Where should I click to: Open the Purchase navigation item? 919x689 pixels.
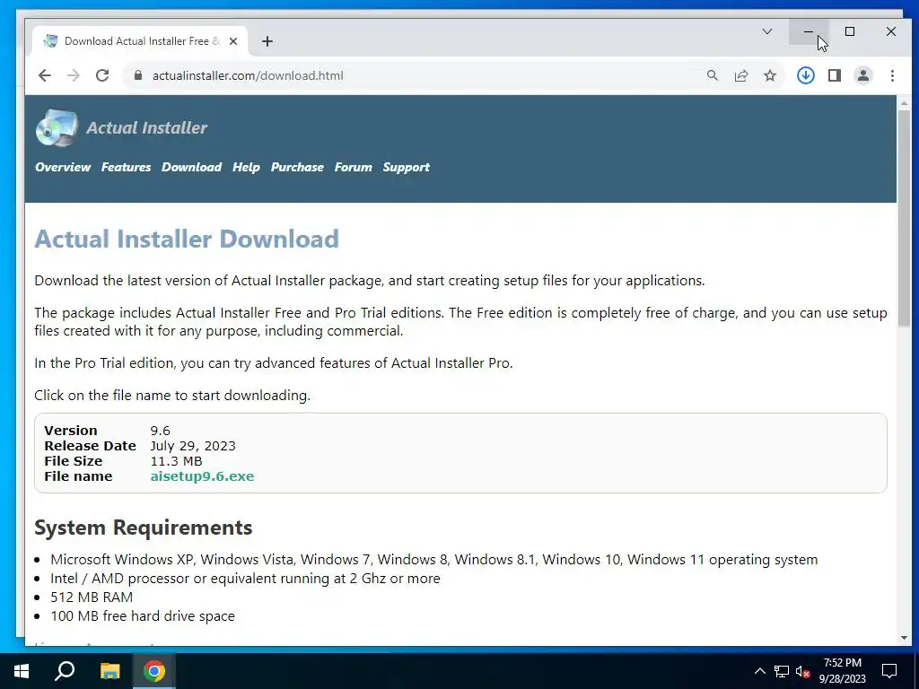[297, 167]
